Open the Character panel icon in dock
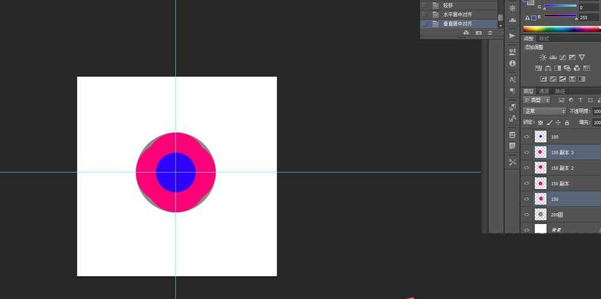601x299 pixels. click(x=512, y=79)
